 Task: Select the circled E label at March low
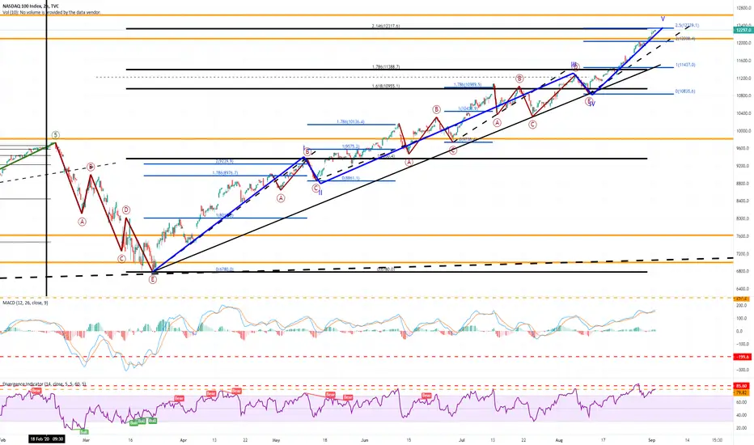point(152,279)
